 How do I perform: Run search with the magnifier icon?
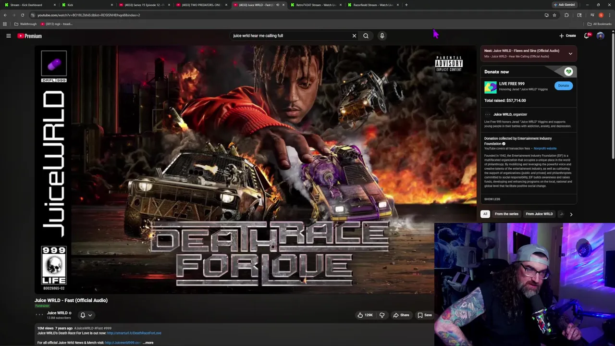366,36
